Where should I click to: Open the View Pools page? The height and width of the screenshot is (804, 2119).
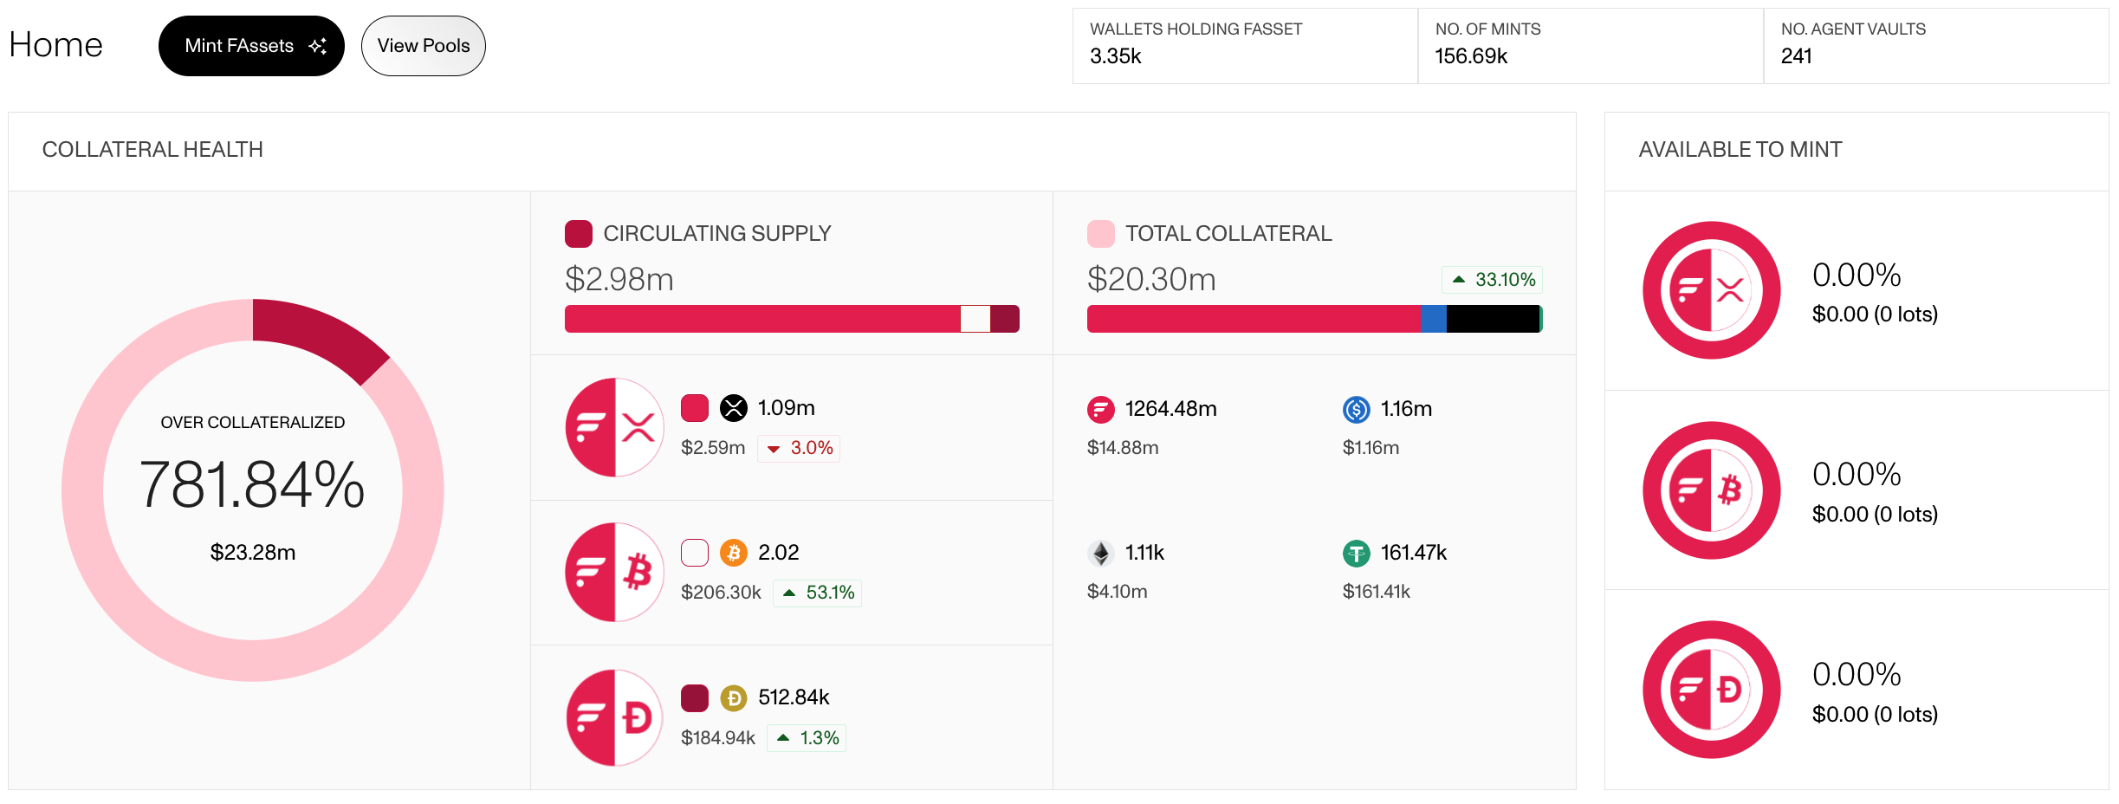pyautogui.click(x=423, y=46)
